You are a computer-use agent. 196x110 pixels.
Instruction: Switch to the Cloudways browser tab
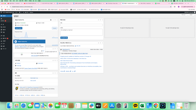point(113,3)
